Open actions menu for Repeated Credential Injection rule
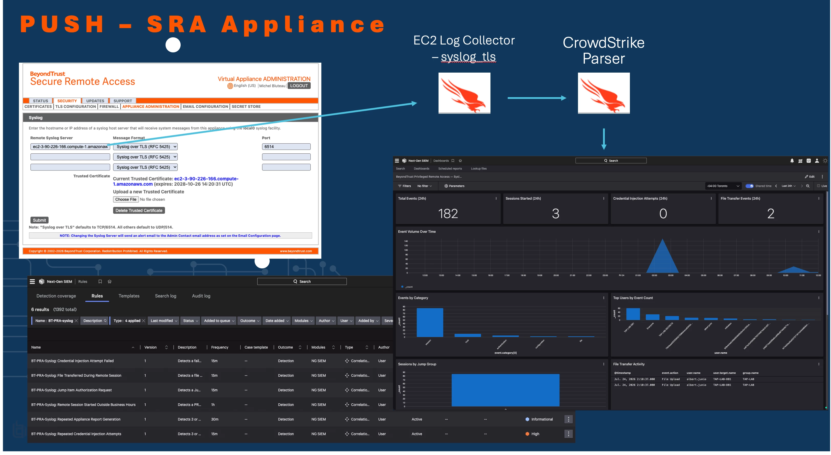Viewport: 831px width, 455px height. point(568,434)
